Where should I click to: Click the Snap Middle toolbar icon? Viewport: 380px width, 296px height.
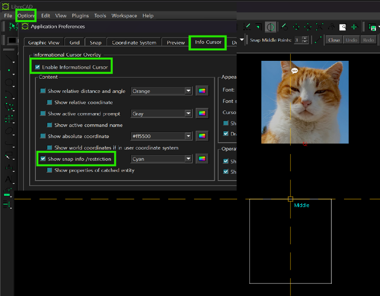point(271,27)
